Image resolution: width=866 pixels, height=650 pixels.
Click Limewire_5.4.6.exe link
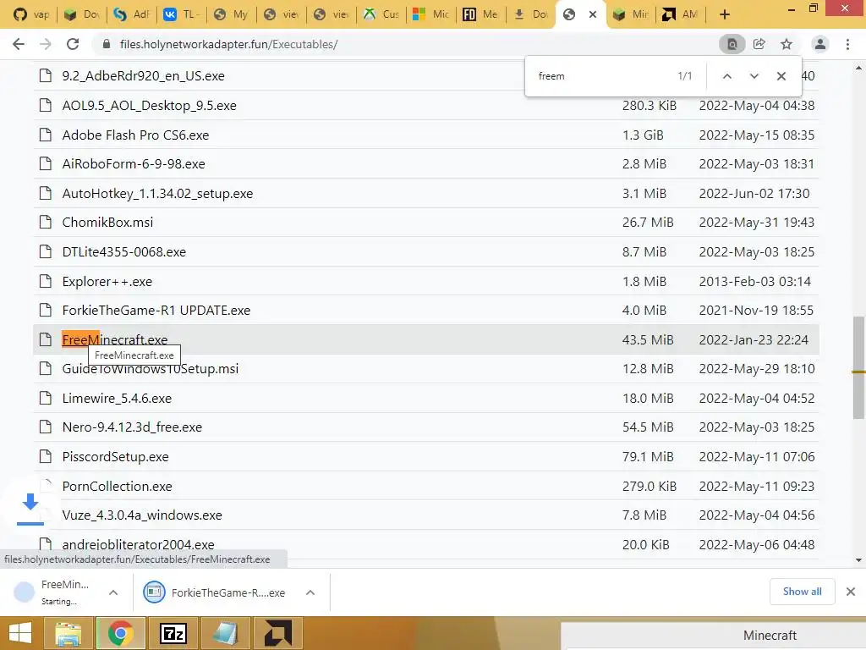[x=117, y=398]
